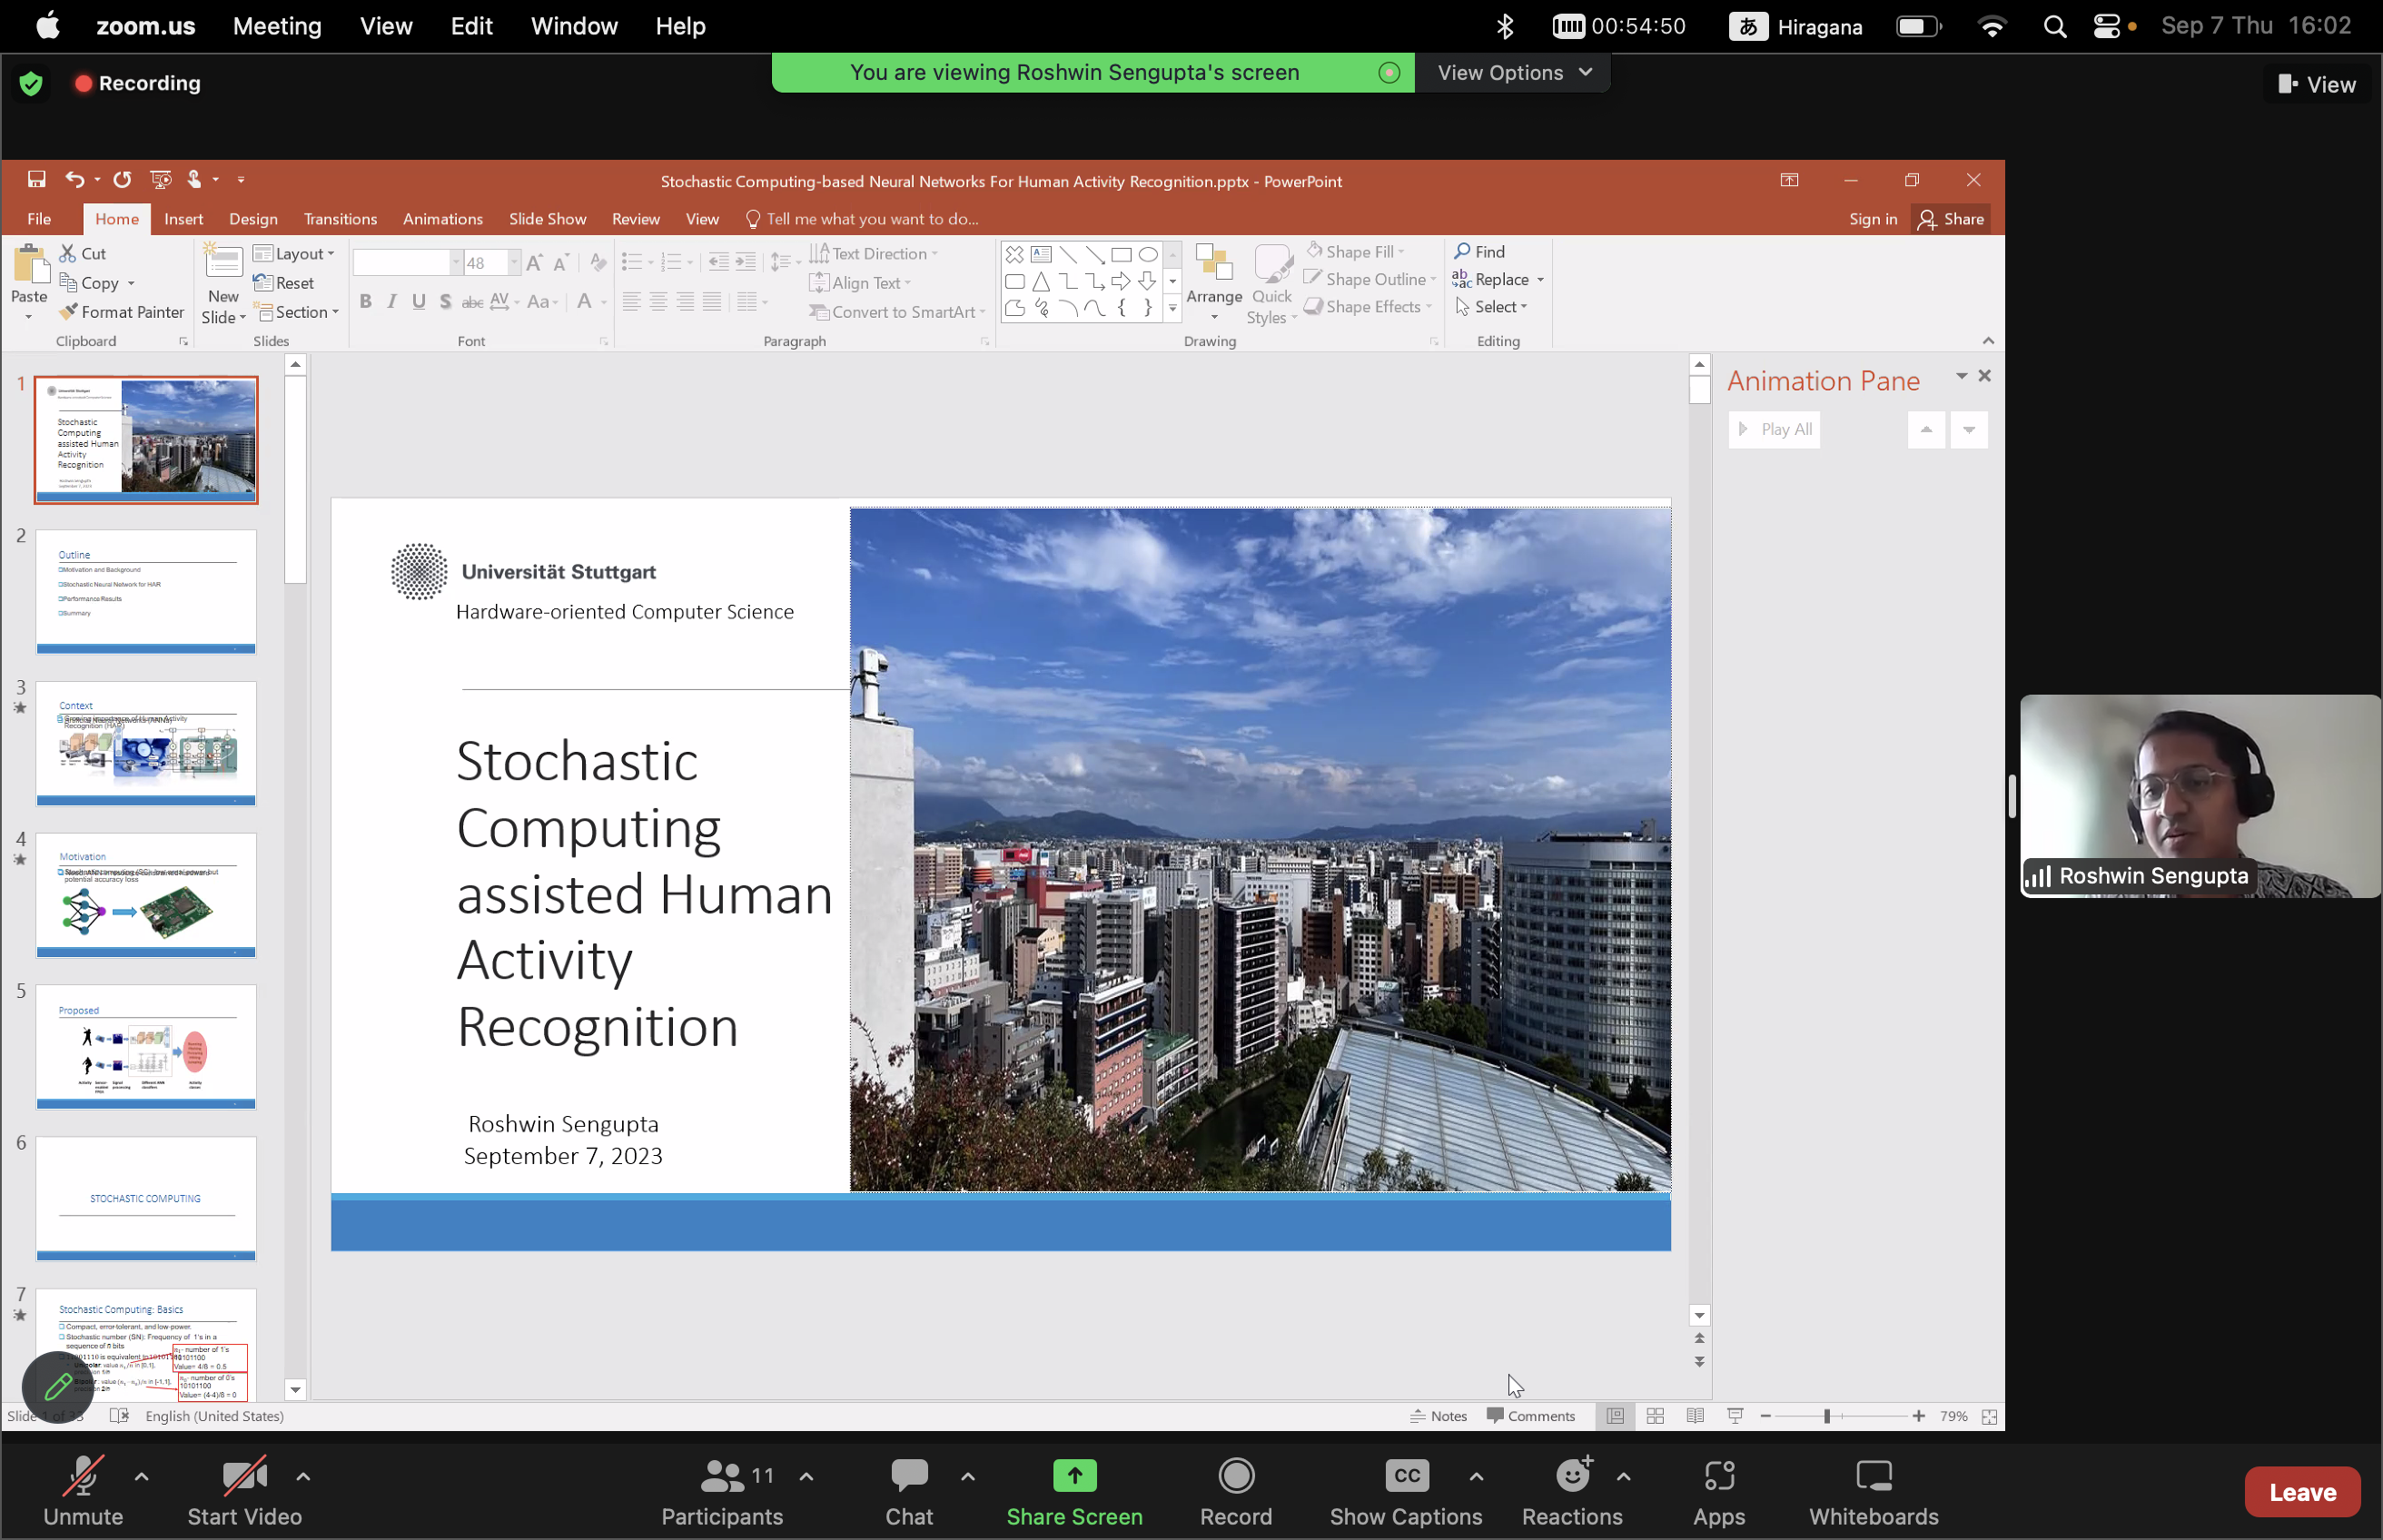Screen dimensions: 2383x1540
Task: Click the Zoom annotate pencil icon
Action: 58,1387
